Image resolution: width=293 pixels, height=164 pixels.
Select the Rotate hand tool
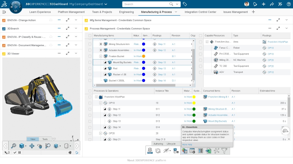40,146
